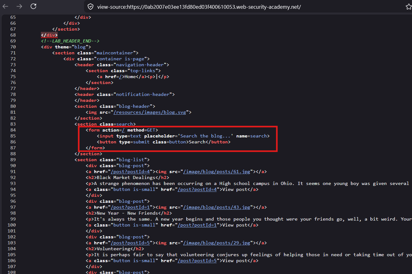Screen dimensions: 412x274
Task: Click the "Home" anchor text on line 75
Action: [130, 77]
